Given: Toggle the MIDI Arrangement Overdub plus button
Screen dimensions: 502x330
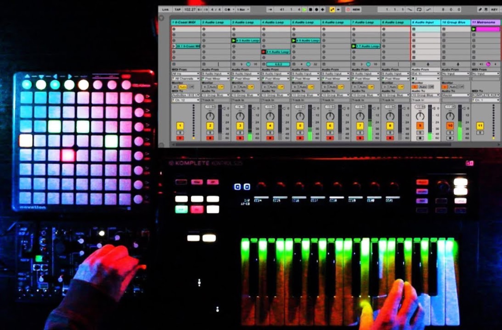Looking at the screenshot, I should click(x=323, y=9).
